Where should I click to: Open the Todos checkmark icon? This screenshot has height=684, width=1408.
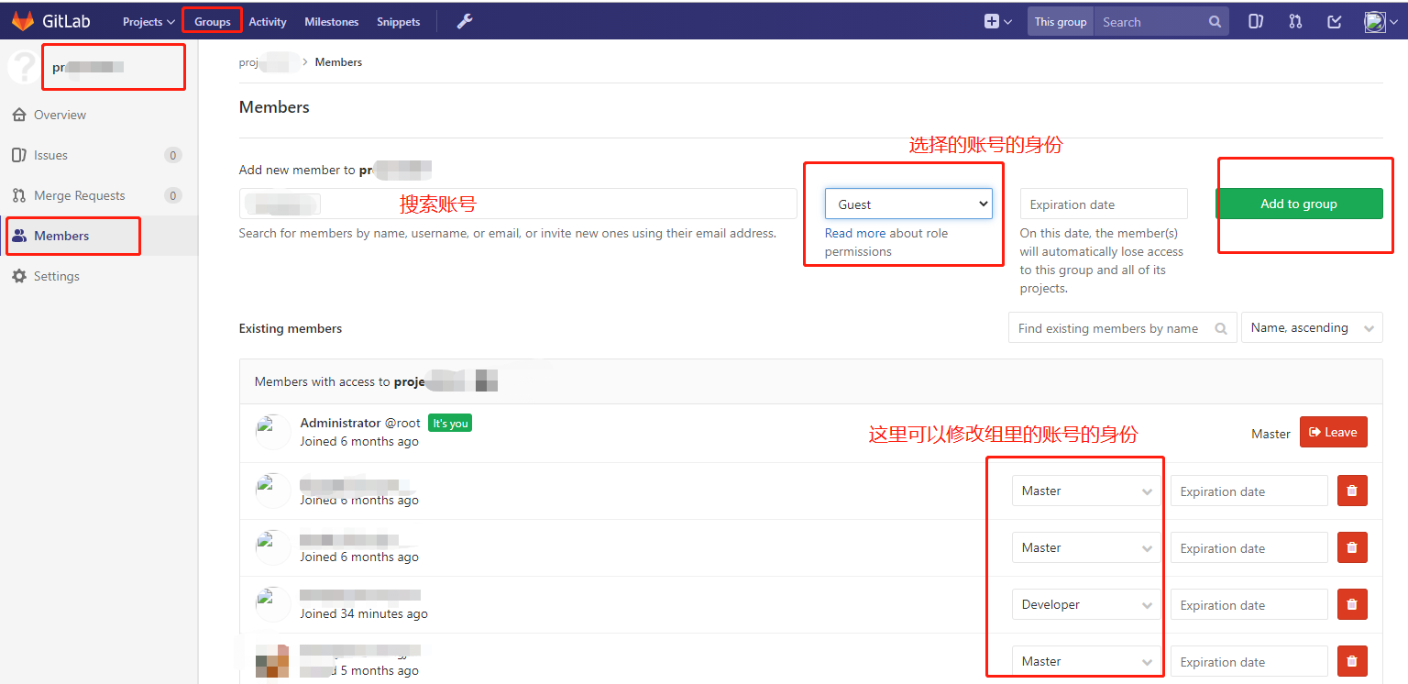coord(1334,20)
